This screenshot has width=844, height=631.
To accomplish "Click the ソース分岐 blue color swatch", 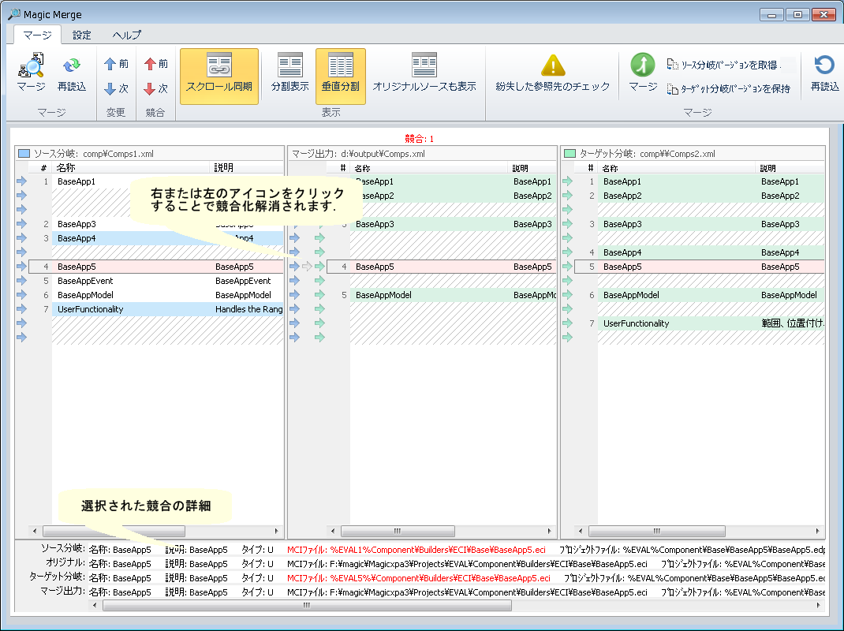I will [24, 154].
